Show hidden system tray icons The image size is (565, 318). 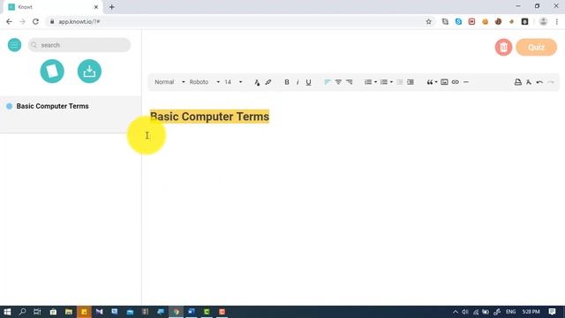pos(456,312)
